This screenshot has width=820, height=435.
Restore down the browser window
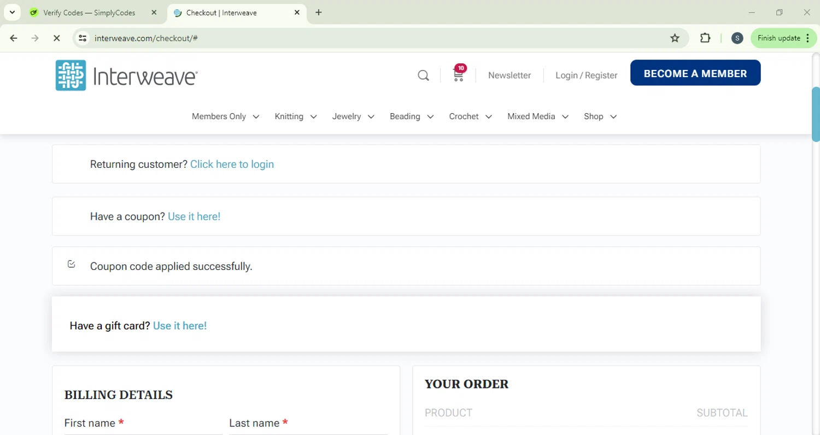pyautogui.click(x=780, y=13)
